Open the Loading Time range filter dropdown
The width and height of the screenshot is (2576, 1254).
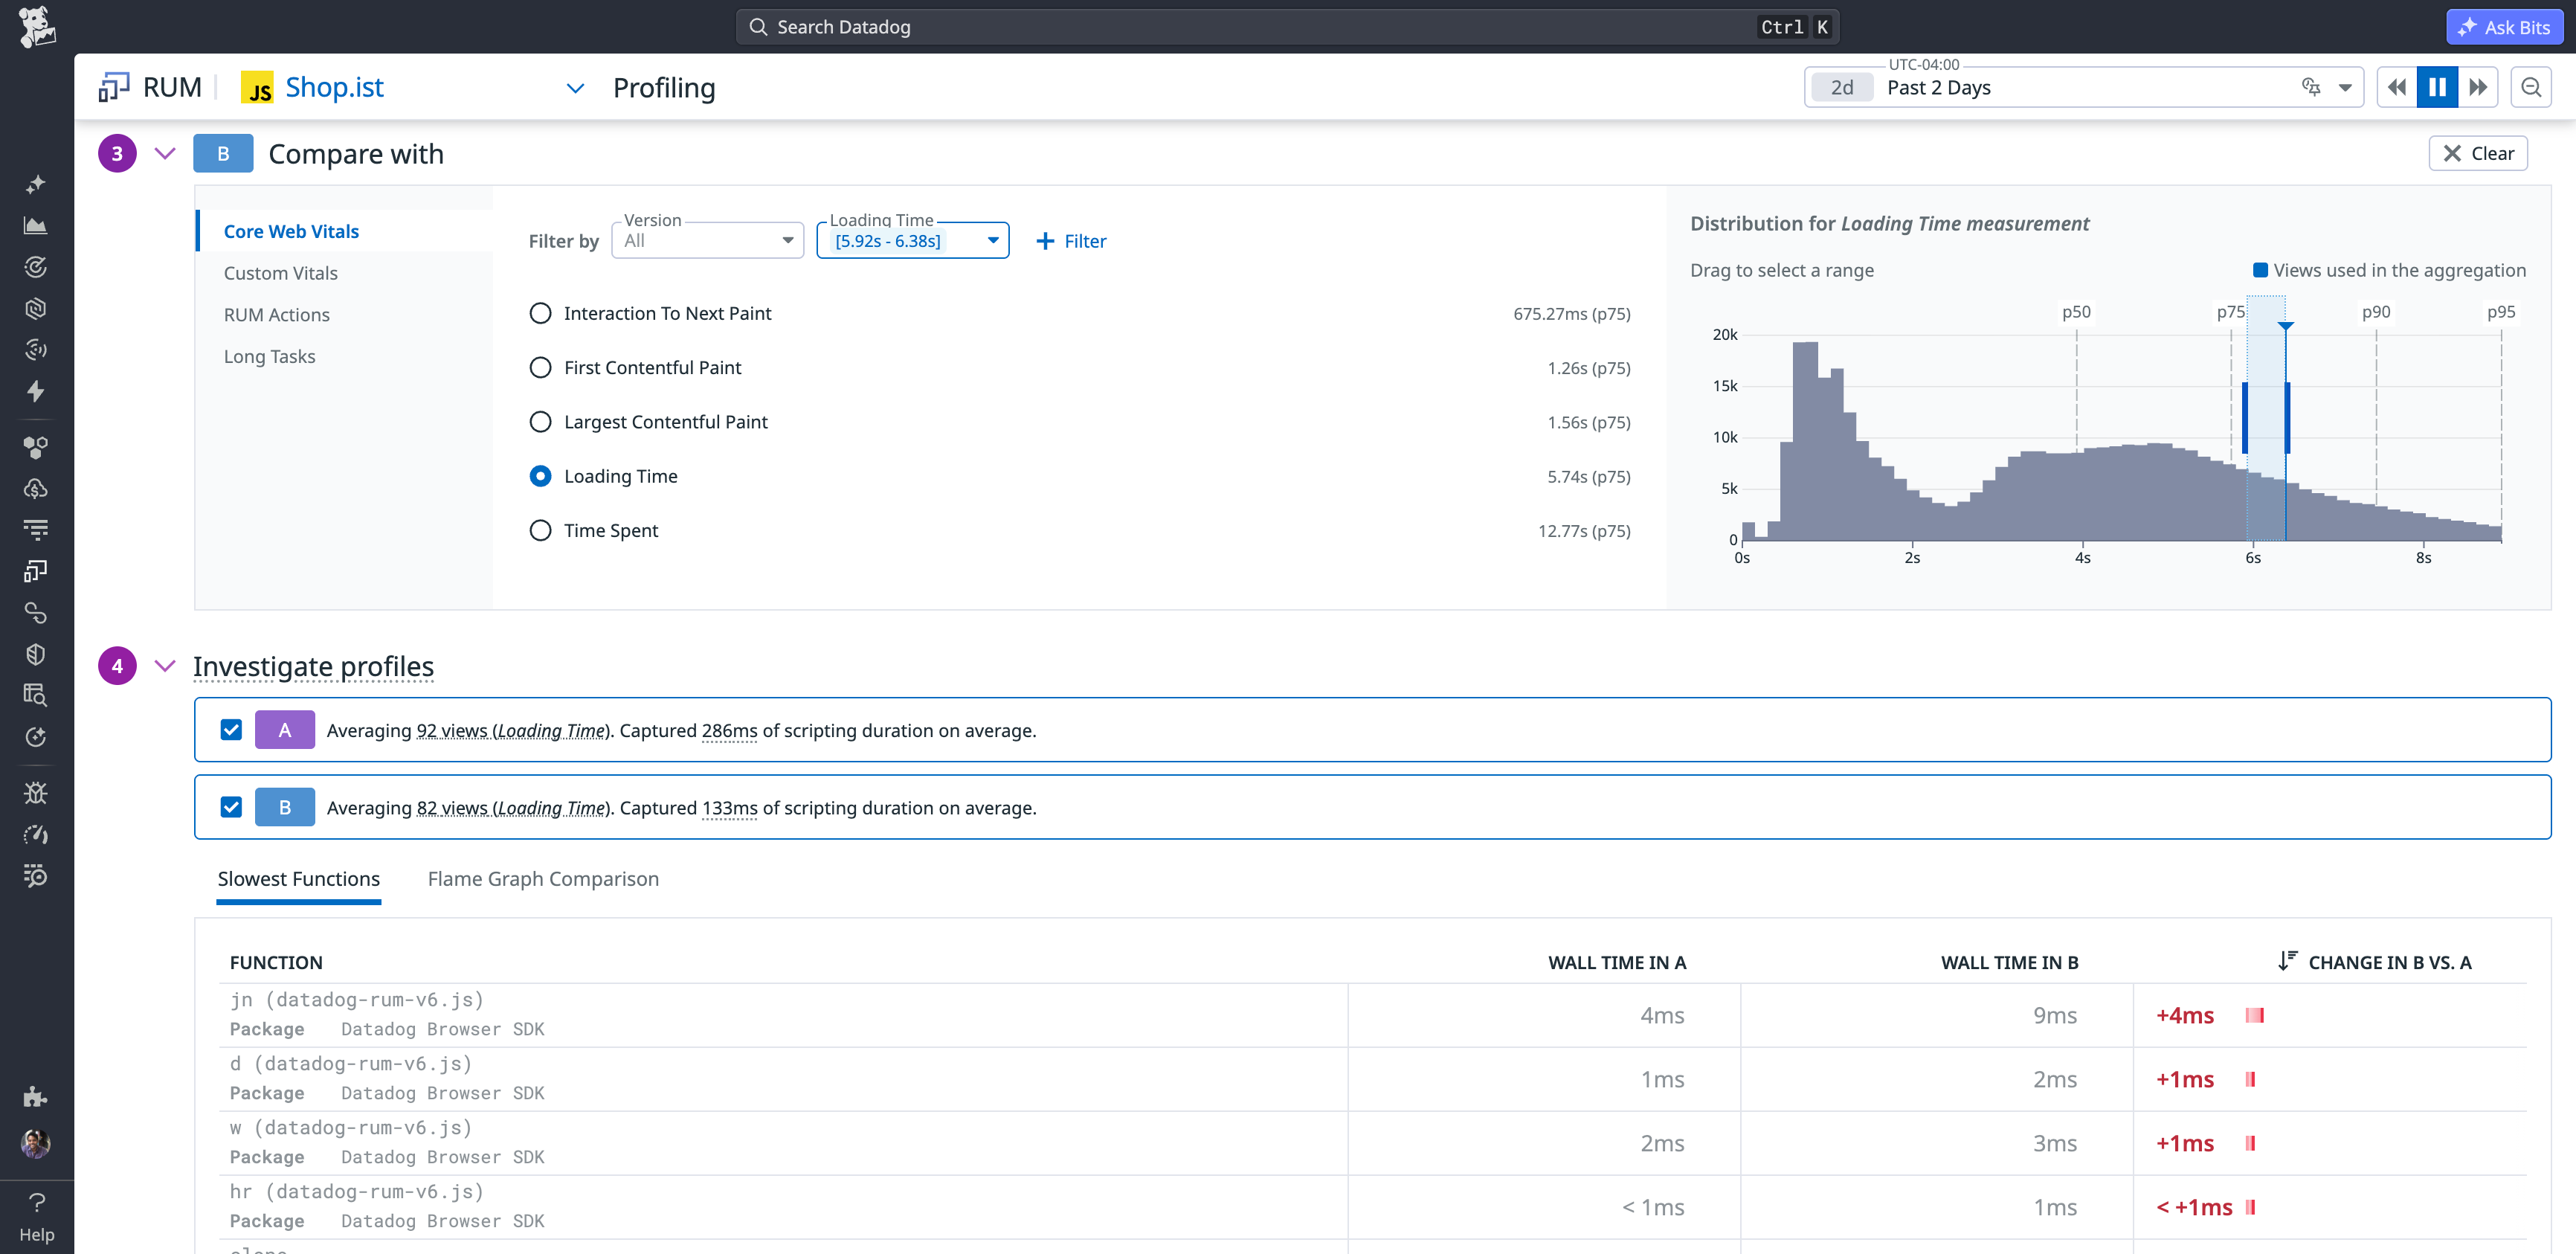(x=913, y=240)
